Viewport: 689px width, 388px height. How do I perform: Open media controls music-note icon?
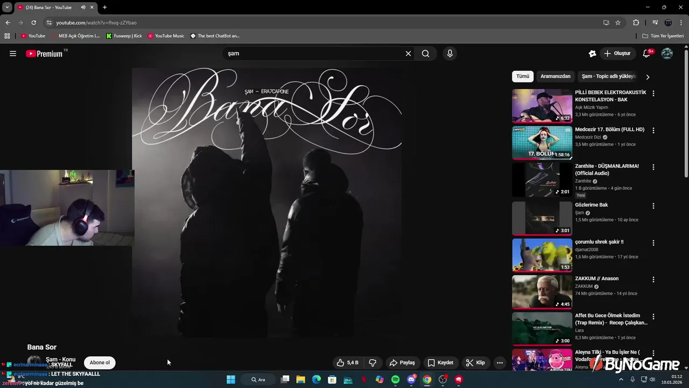pyautogui.click(x=655, y=23)
